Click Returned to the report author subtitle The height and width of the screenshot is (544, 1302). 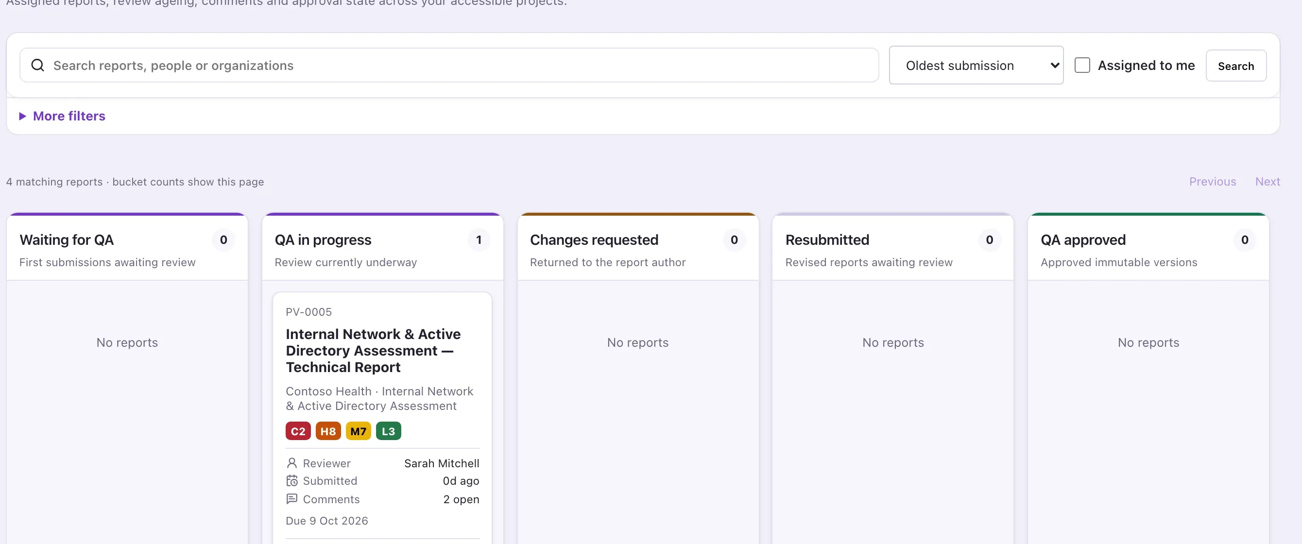point(608,262)
